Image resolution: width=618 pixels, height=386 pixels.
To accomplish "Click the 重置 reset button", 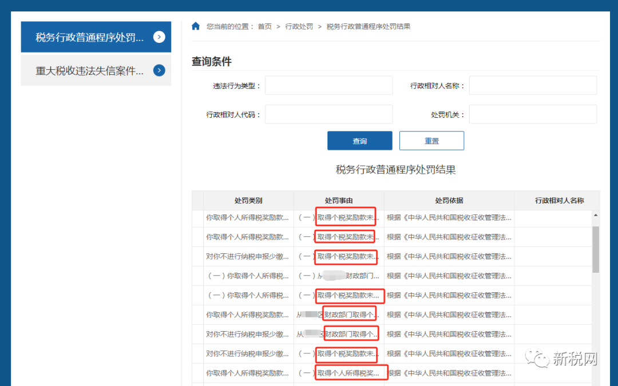I will click(x=431, y=141).
